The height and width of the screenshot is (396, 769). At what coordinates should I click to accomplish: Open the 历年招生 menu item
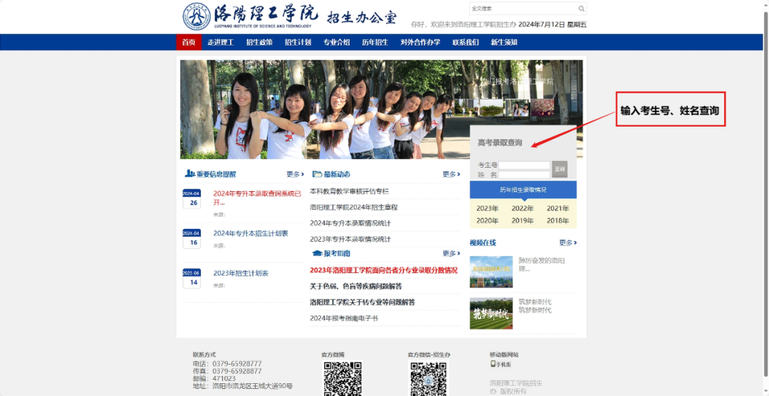(375, 42)
